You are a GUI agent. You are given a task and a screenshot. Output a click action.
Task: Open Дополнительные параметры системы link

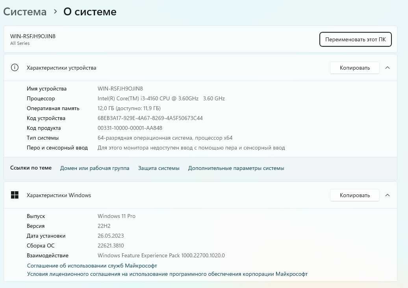(236, 168)
